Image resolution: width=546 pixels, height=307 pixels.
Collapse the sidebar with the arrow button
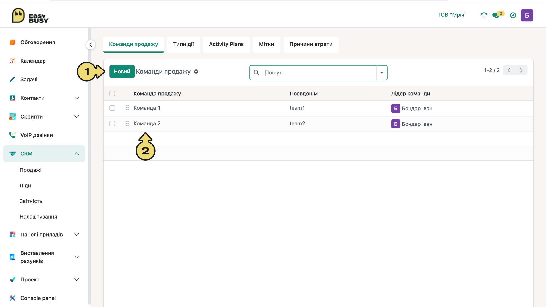click(91, 45)
